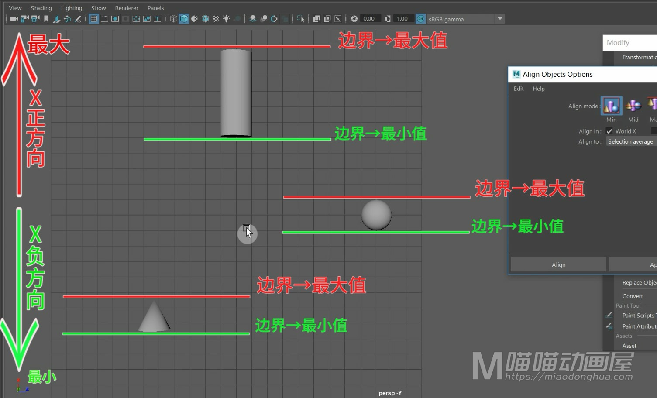Click the Select Camera icon
Screen dimensions: 657x398
[14, 19]
